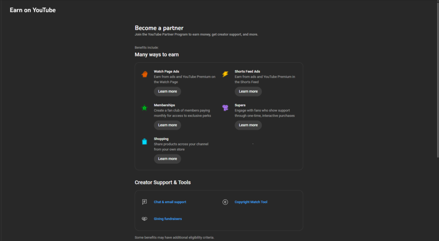Learn more about Watch Page Ads
439x241 pixels.
coord(168,91)
